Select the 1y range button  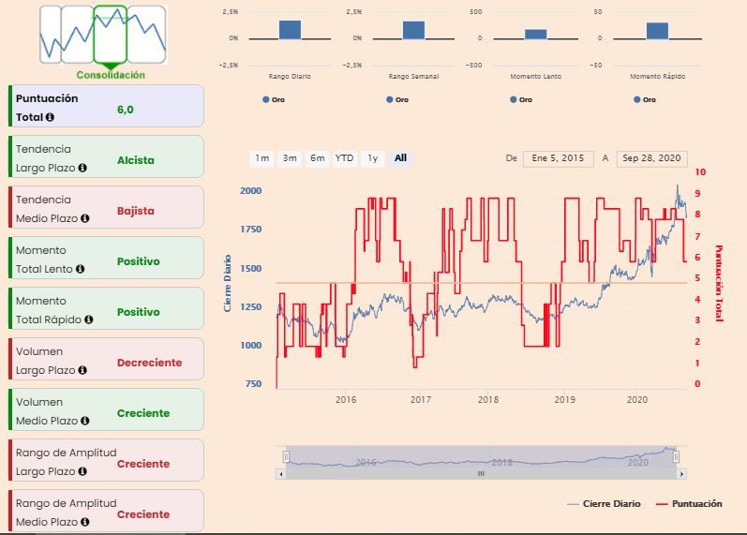[372, 158]
